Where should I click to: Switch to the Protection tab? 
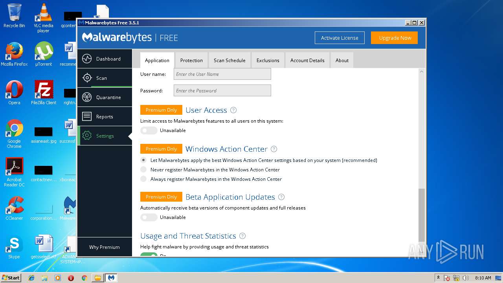pyautogui.click(x=191, y=61)
